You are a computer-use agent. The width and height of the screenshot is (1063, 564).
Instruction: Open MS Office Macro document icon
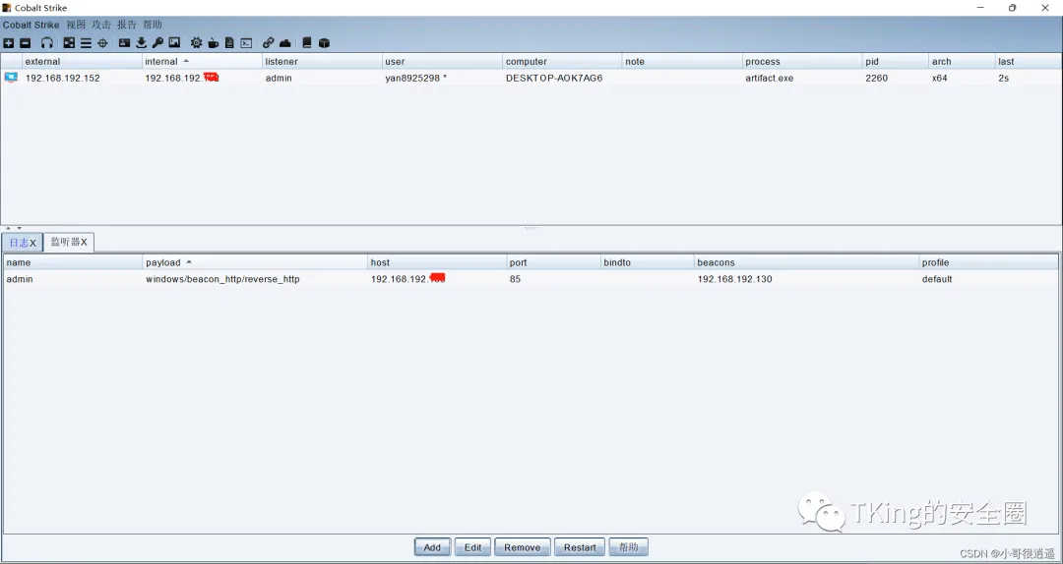[x=229, y=42]
